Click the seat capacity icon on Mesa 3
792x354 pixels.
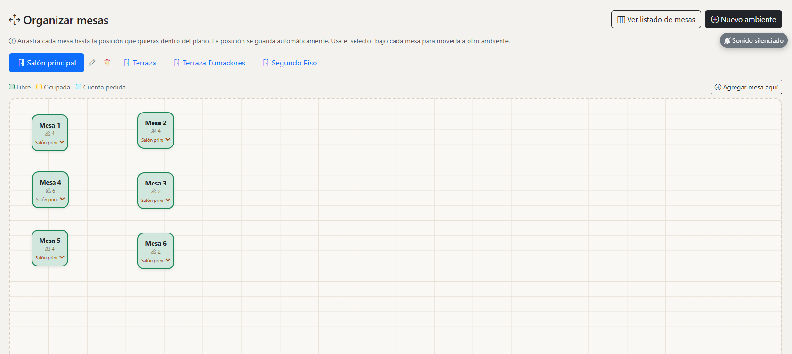point(154,192)
